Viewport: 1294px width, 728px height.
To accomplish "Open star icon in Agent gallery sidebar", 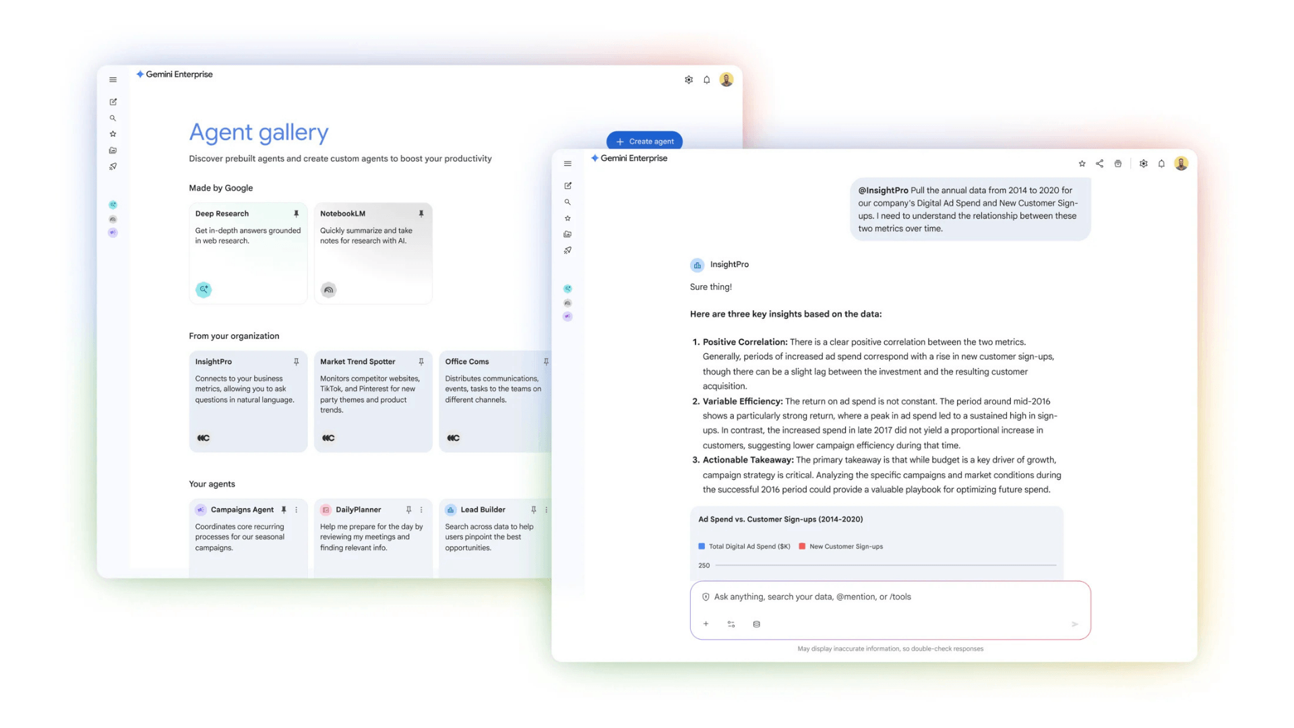I will (113, 134).
